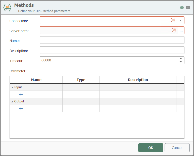Select the Output row label
This screenshot has height=156, width=194.
(19, 101)
